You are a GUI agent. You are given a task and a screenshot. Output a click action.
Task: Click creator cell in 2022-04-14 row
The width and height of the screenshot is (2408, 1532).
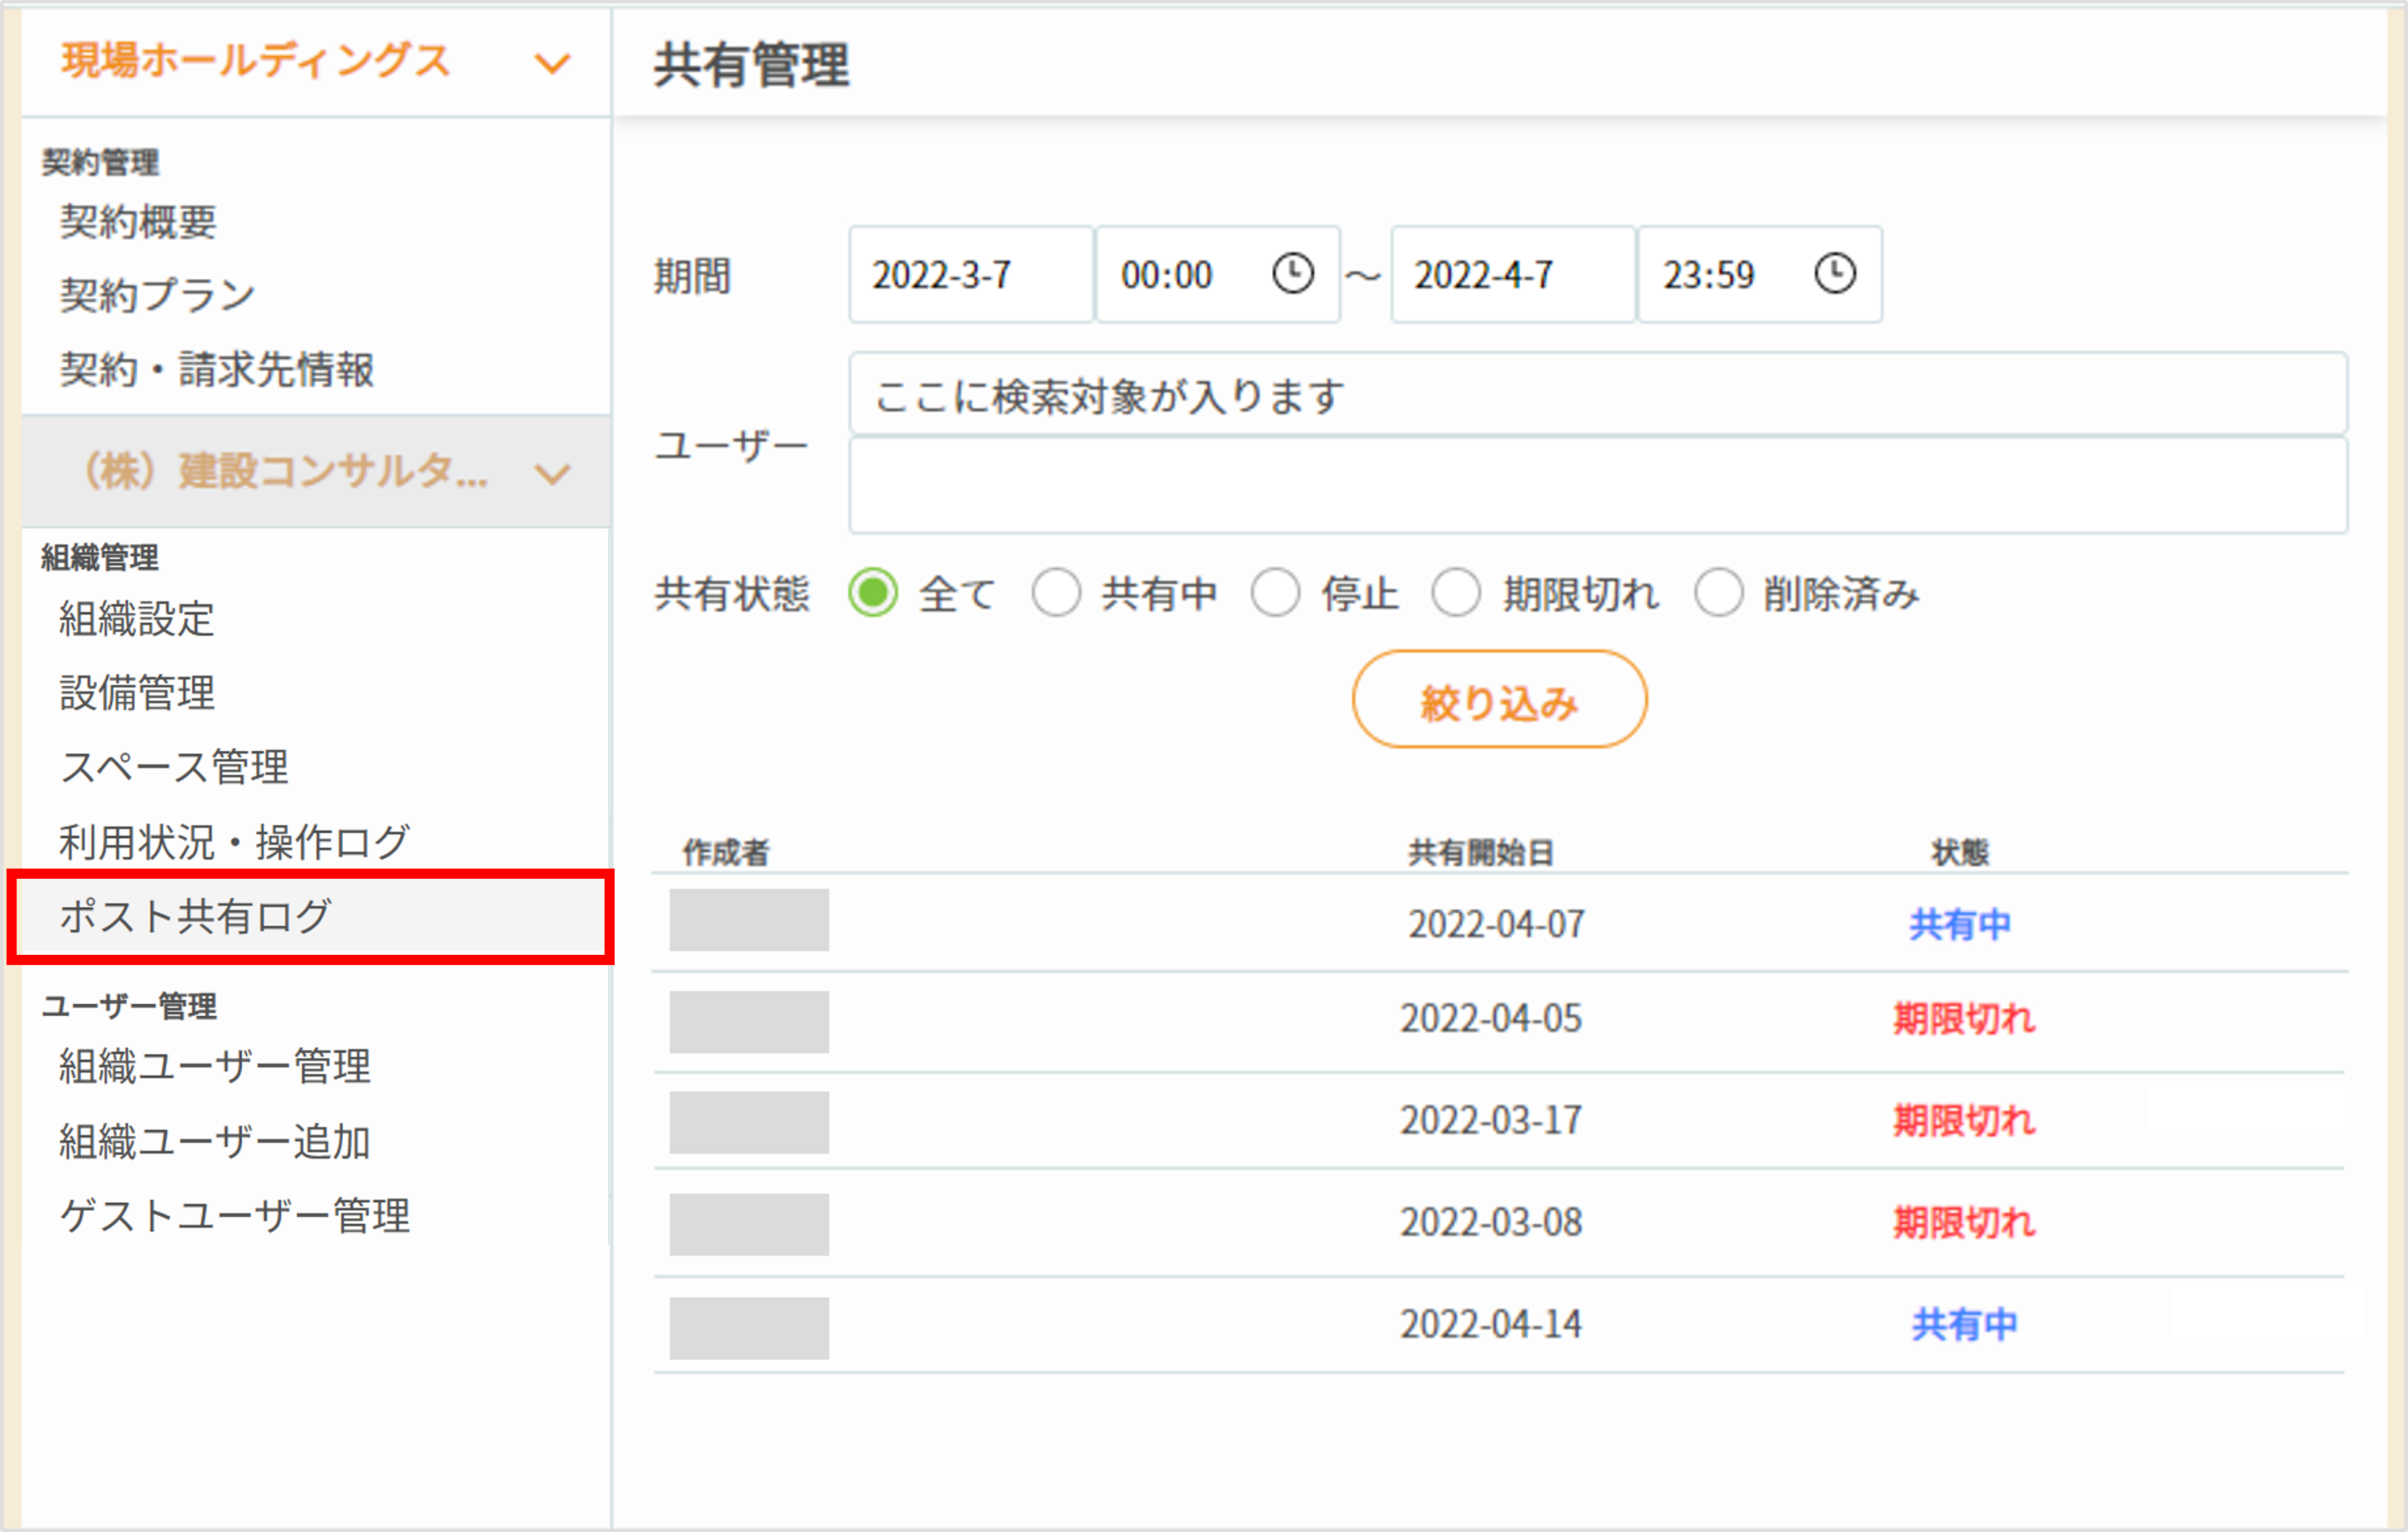[x=749, y=1329]
